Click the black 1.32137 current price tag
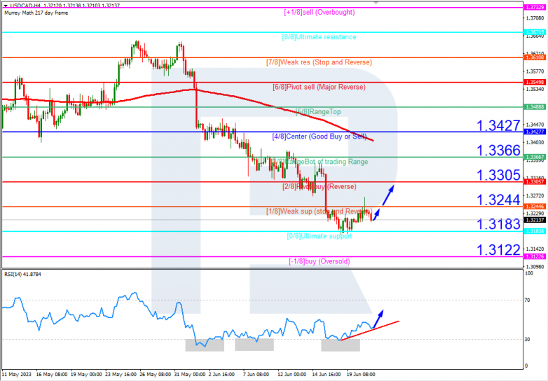This screenshot has height=381, width=548. pos(535,220)
